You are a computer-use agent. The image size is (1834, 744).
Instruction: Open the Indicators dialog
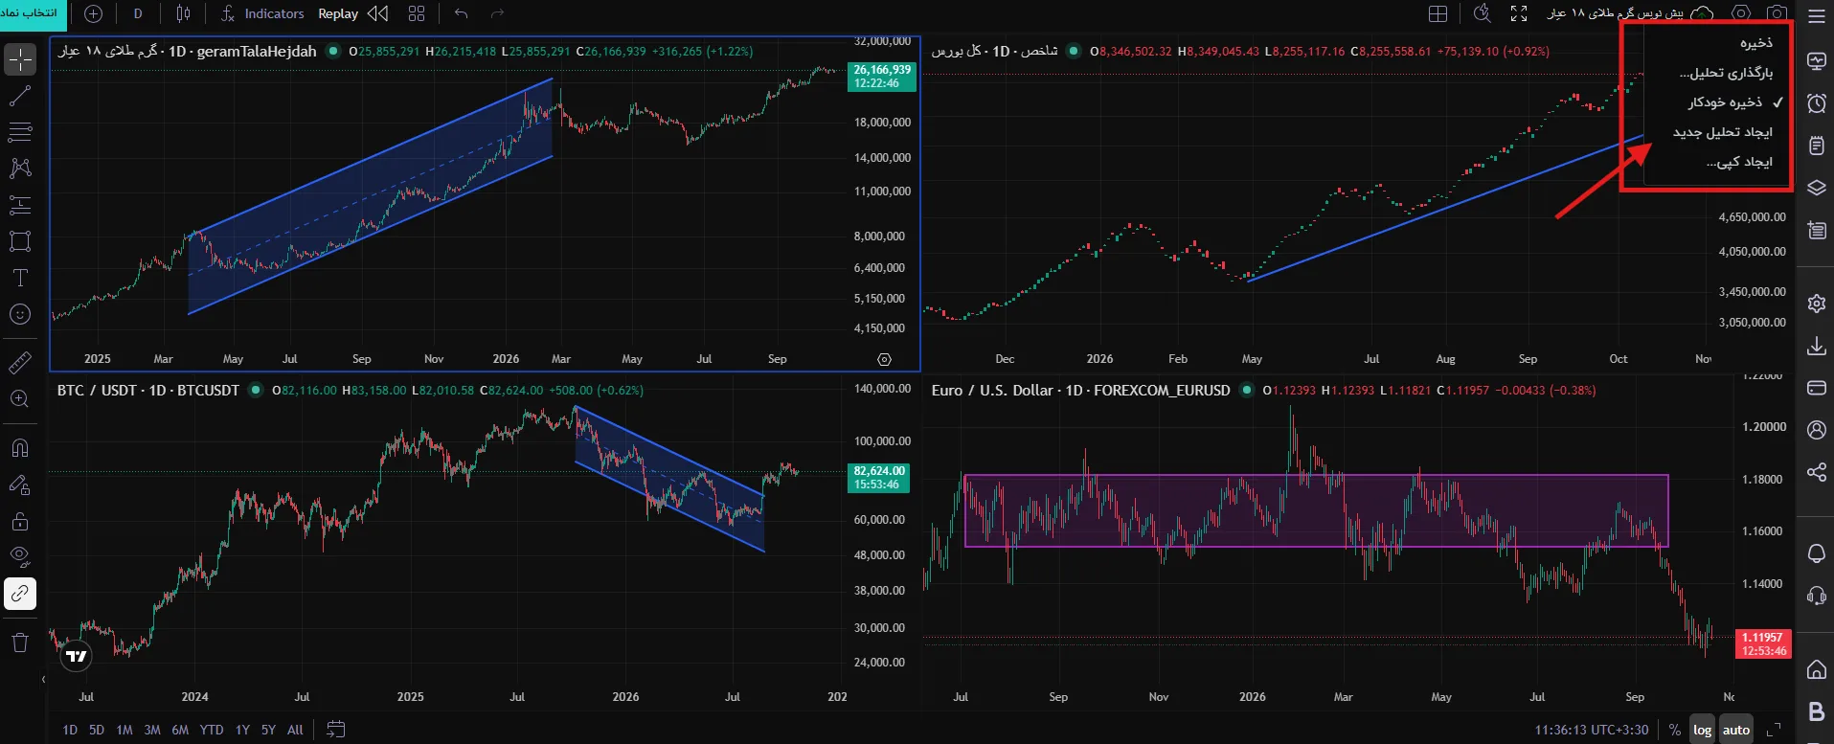(262, 13)
